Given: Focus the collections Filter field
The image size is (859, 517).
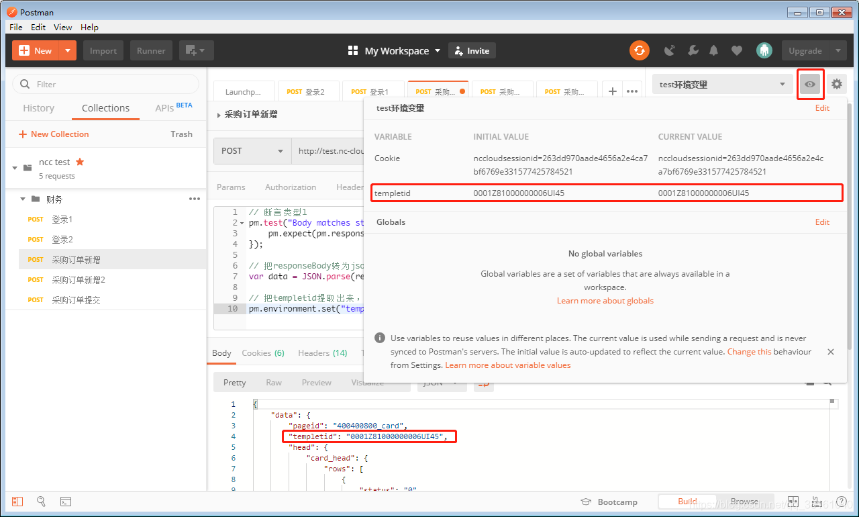Looking at the screenshot, I should click(x=105, y=84).
